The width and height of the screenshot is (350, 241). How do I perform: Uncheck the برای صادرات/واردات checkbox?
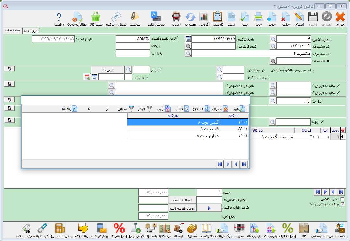pos(343,204)
